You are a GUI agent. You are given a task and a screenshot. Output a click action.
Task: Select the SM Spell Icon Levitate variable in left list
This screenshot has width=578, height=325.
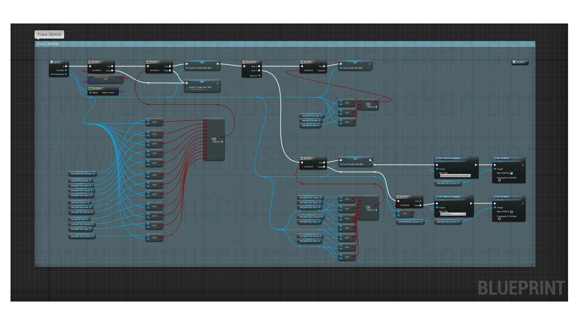(x=82, y=224)
